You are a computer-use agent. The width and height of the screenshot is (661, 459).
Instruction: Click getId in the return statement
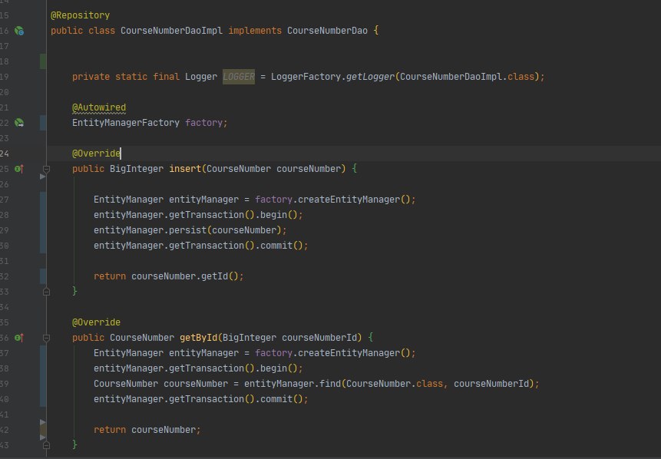coord(214,276)
